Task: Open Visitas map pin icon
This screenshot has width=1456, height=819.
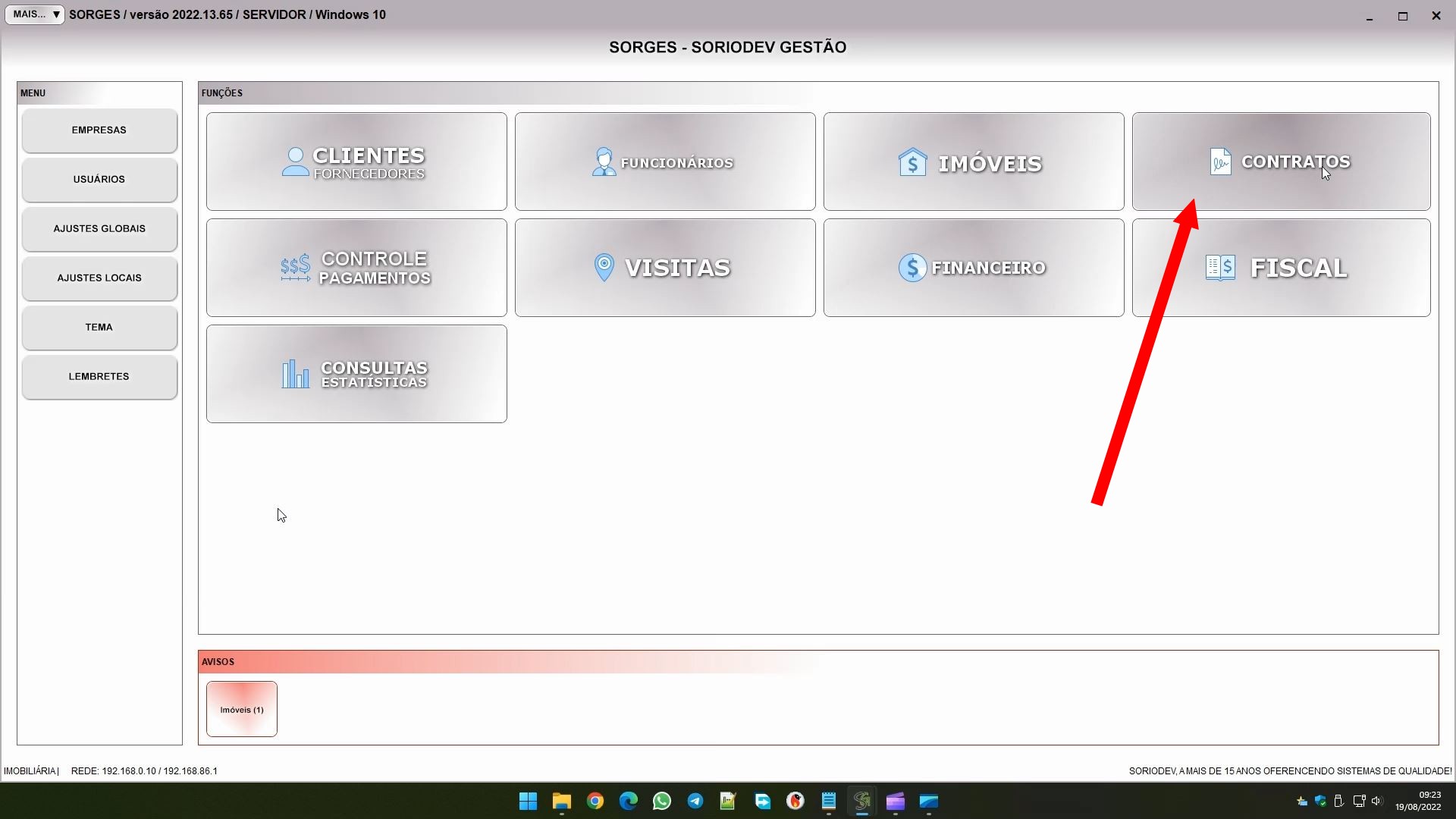Action: pos(604,268)
